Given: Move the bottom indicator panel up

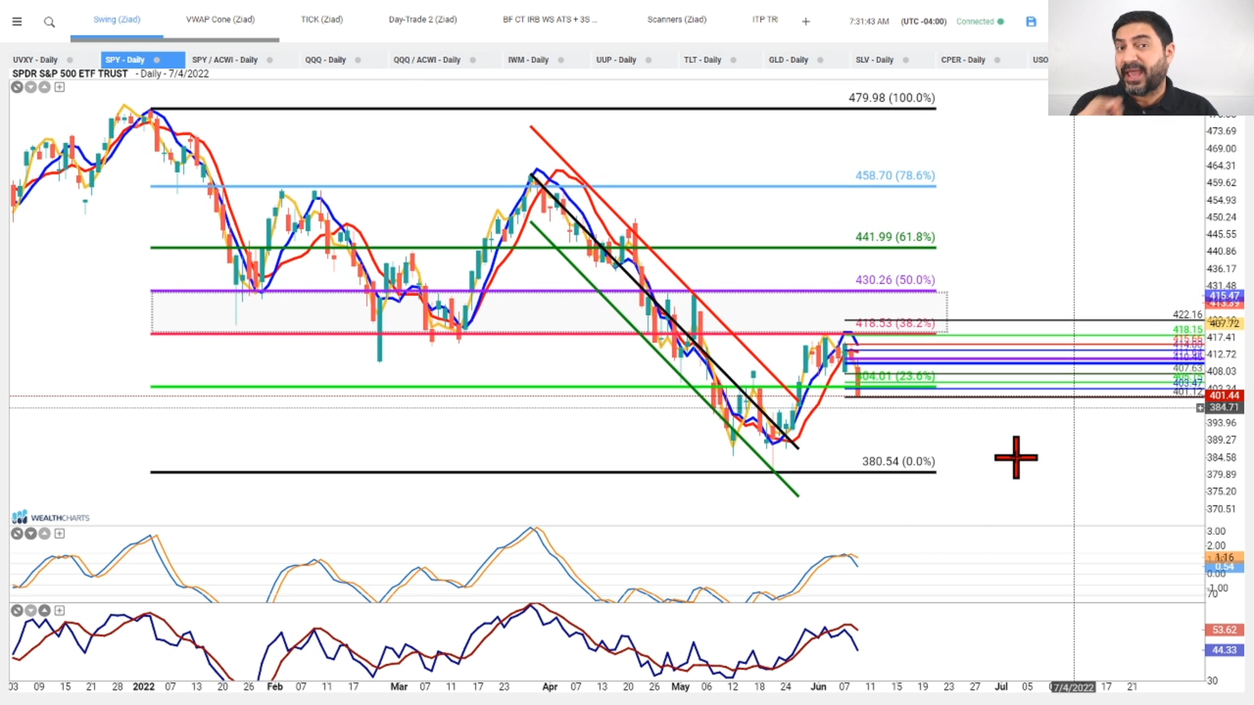Looking at the screenshot, I should pos(44,610).
